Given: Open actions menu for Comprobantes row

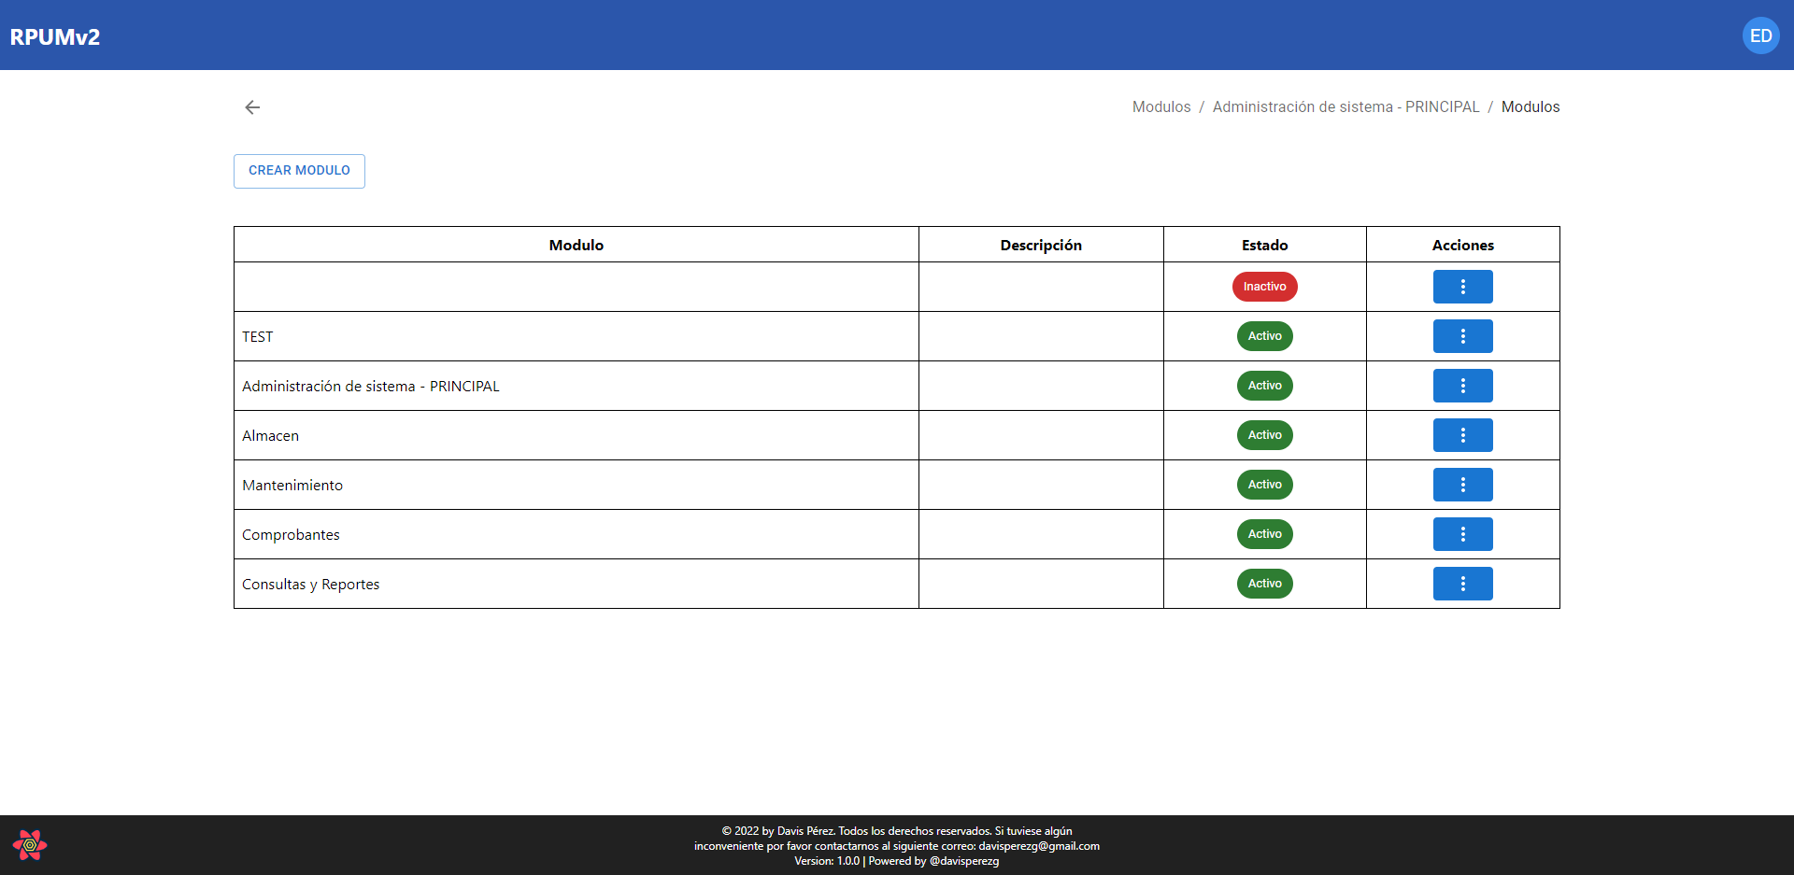Looking at the screenshot, I should click(x=1462, y=534).
